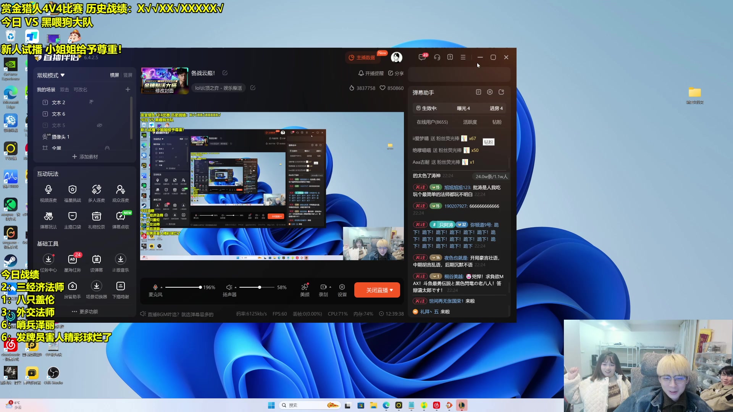Click 24.0w条/1.1w人 stats pill
The image size is (733, 412).
(x=491, y=176)
